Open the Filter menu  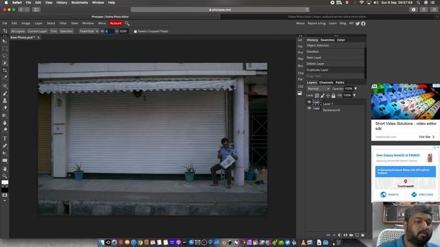63,23
